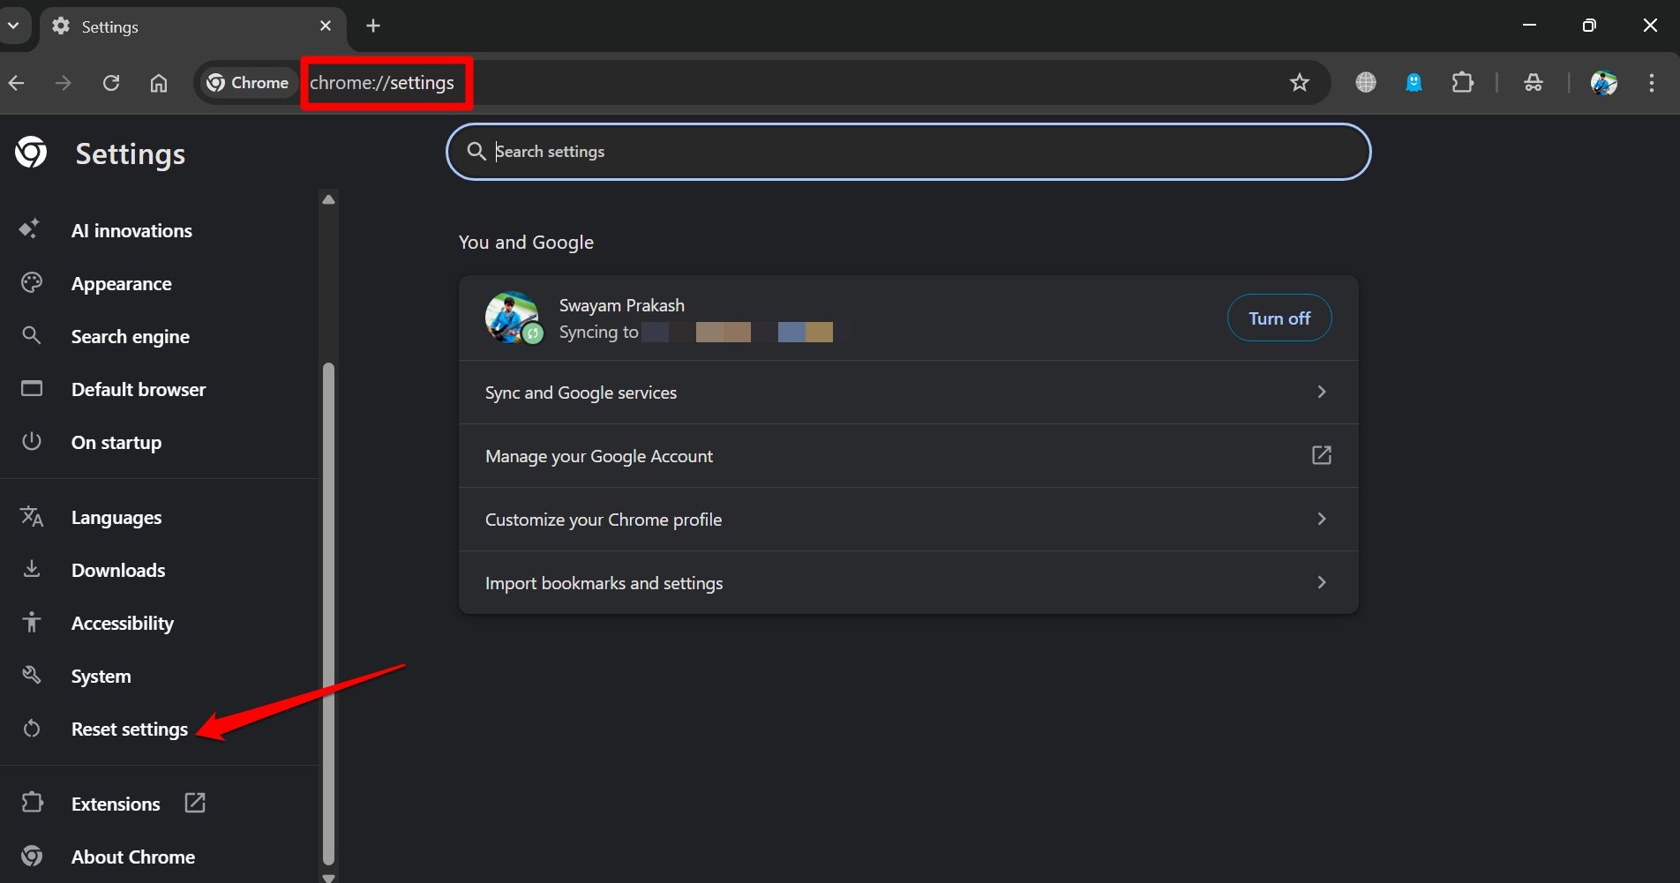Screen dimensions: 1680x883
Task: Close the Settings tab
Action: point(326,26)
